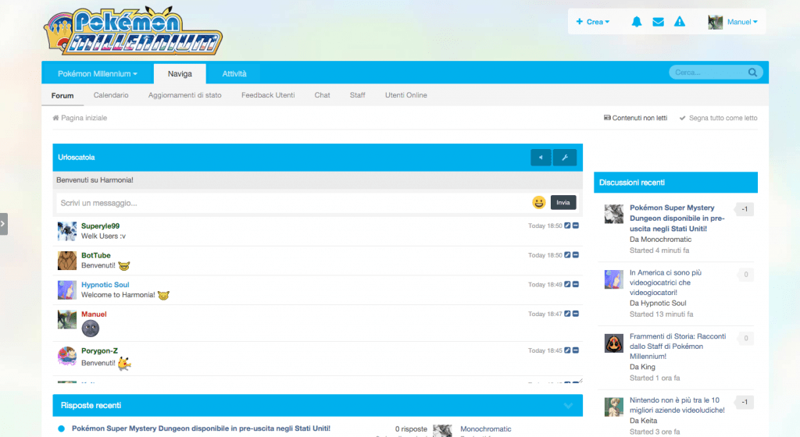Click 'Benvenuti su Harmonia!' announcement text

pos(95,180)
